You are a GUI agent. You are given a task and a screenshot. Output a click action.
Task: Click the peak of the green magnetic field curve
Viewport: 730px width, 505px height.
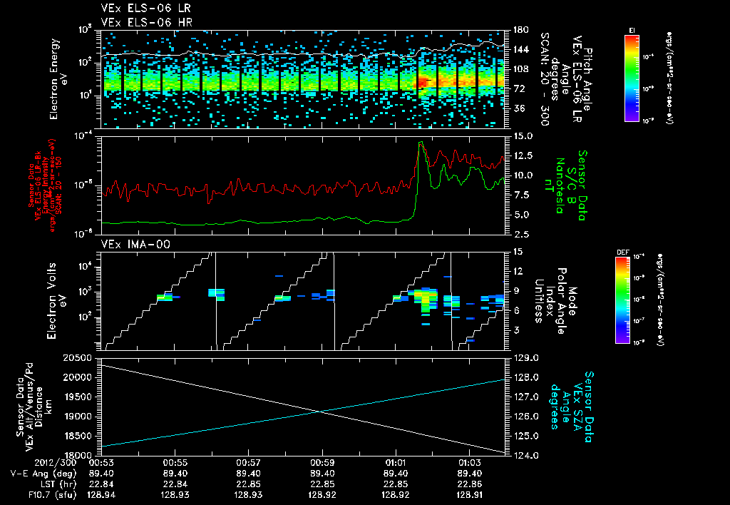point(421,142)
